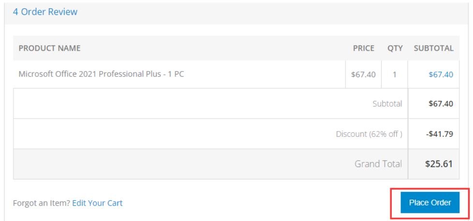This screenshot has height=221, width=473.
Task: Select the Microsoft Office 2021 product name
Action: point(101,74)
